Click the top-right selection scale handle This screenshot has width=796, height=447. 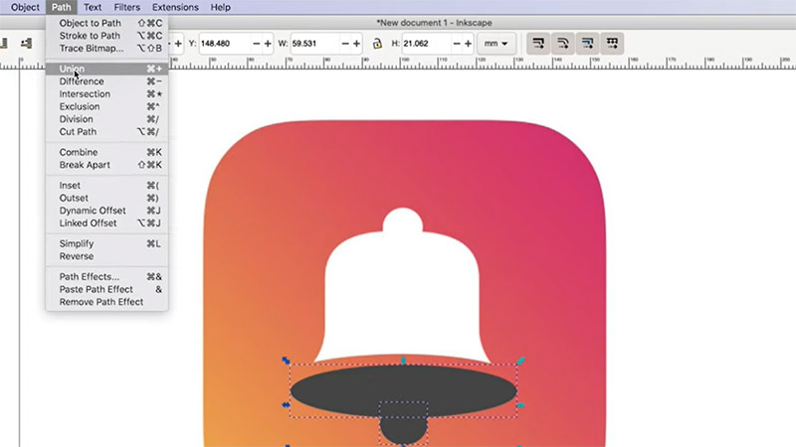pyautogui.click(x=520, y=361)
